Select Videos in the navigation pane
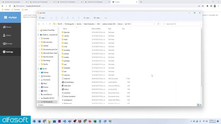Screen dimensions: 221x124 [45, 91]
